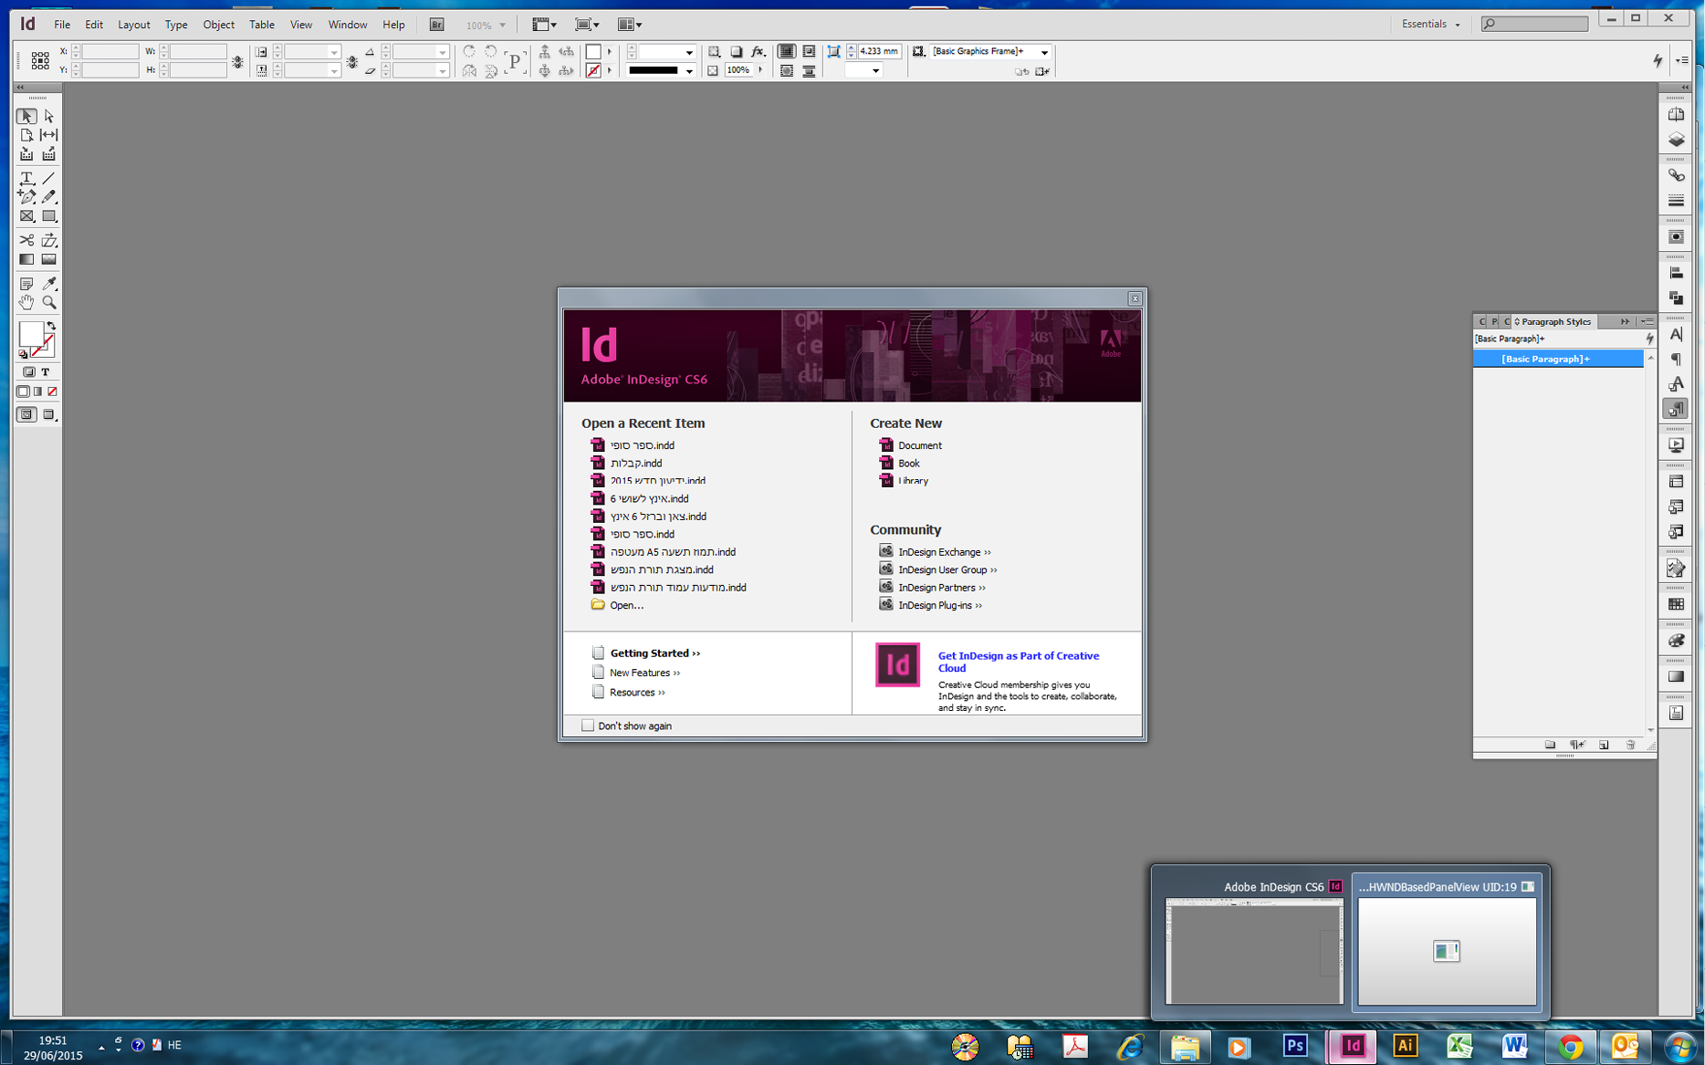Open the Object menu
This screenshot has height=1065, width=1705.
(219, 25)
